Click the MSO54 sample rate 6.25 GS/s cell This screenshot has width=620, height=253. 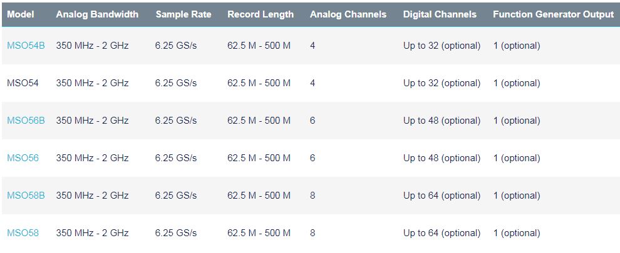point(176,83)
